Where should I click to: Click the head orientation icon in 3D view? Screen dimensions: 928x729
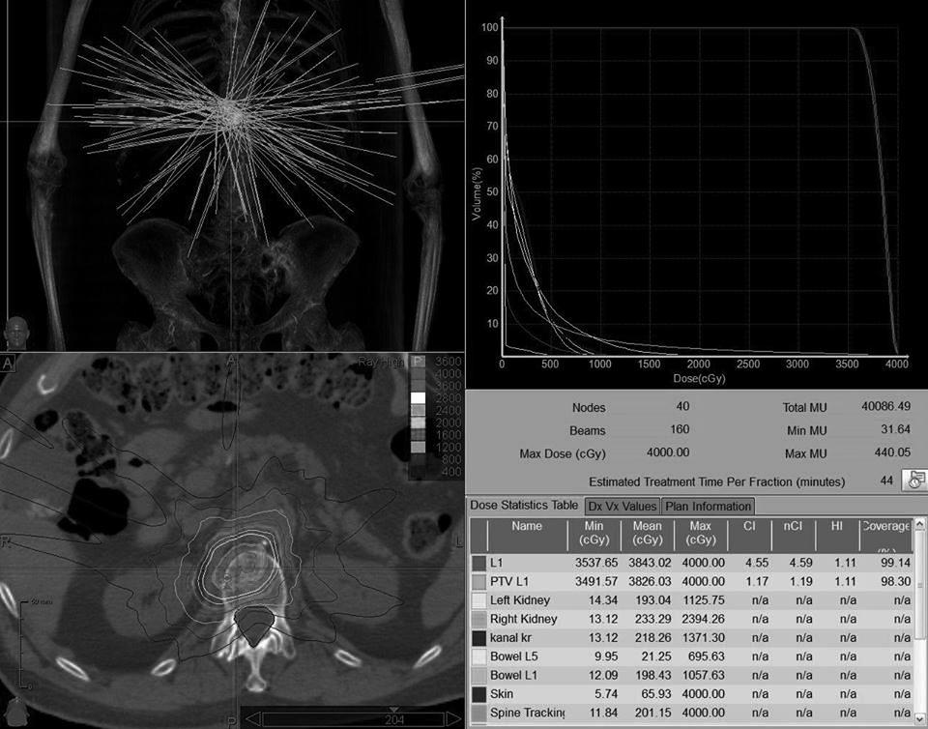point(16,333)
